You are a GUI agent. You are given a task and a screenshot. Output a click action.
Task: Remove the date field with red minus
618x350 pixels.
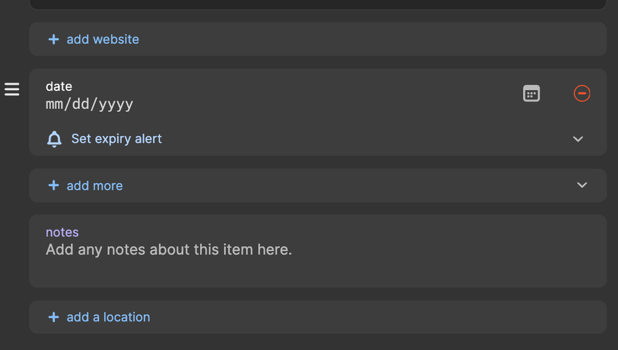pyautogui.click(x=581, y=93)
